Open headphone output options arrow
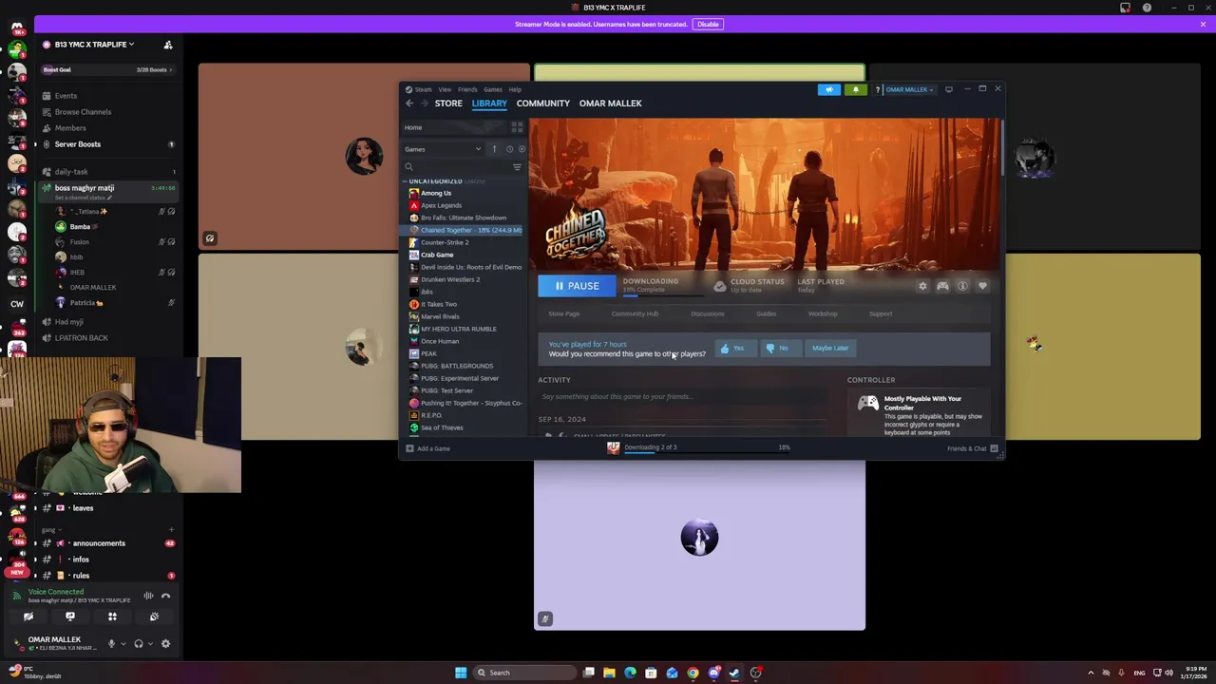The height and width of the screenshot is (684, 1216). pos(150,644)
